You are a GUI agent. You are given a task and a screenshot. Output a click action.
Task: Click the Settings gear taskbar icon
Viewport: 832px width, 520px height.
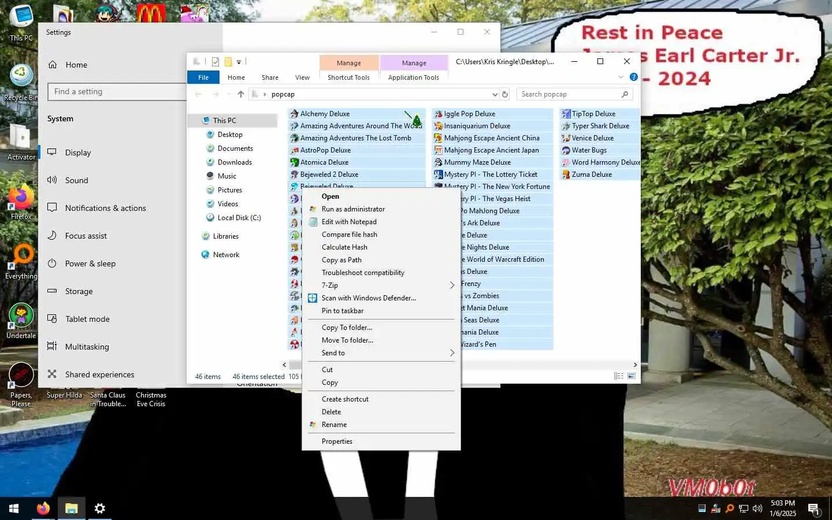pos(99,508)
